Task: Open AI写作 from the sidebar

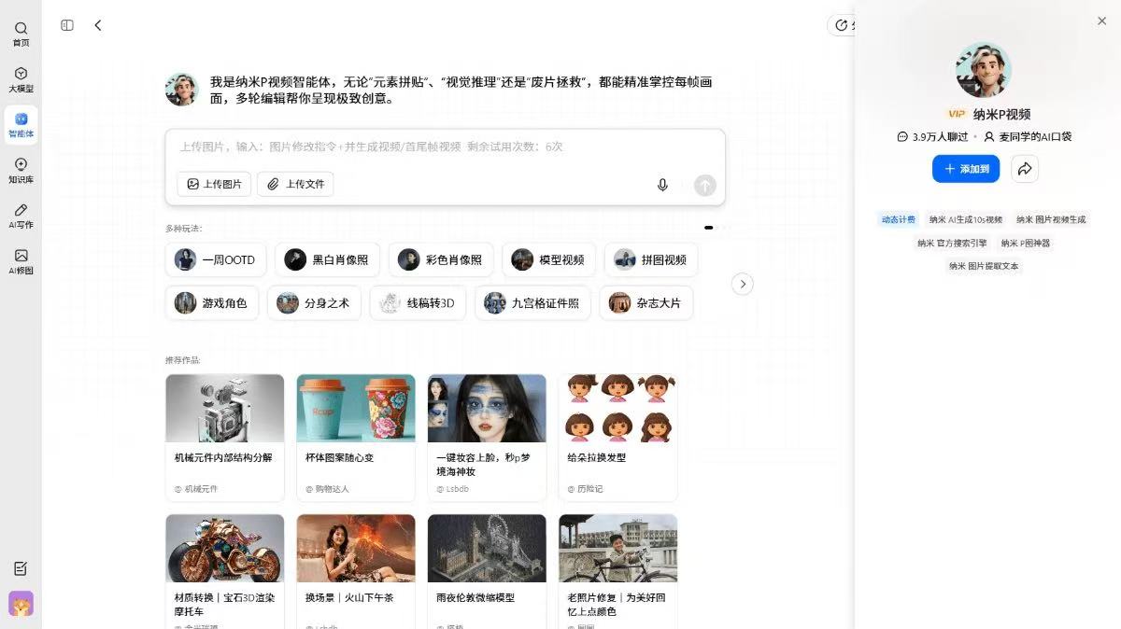Action: 21,216
